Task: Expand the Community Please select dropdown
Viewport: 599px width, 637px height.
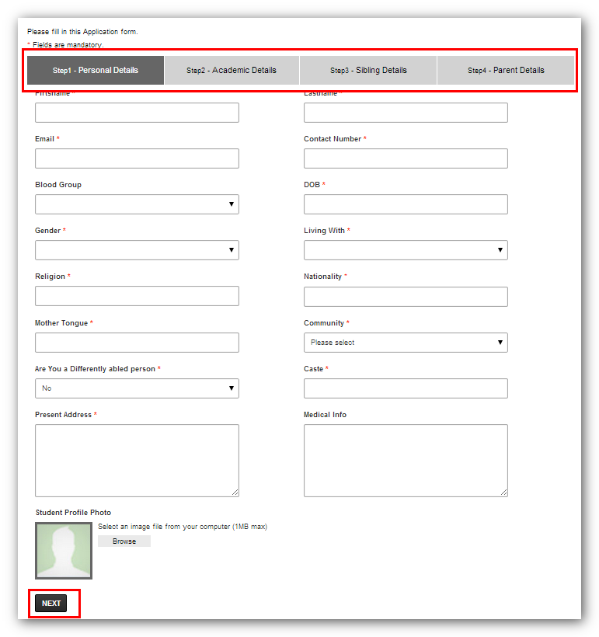Action: click(405, 343)
